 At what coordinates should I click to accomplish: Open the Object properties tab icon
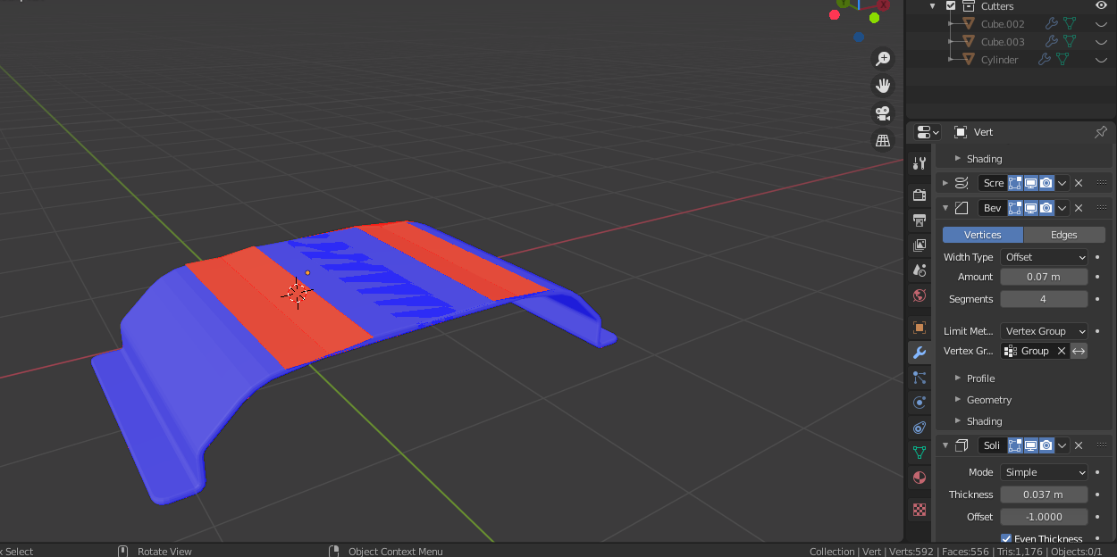pyautogui.click(x=920, y=328)
